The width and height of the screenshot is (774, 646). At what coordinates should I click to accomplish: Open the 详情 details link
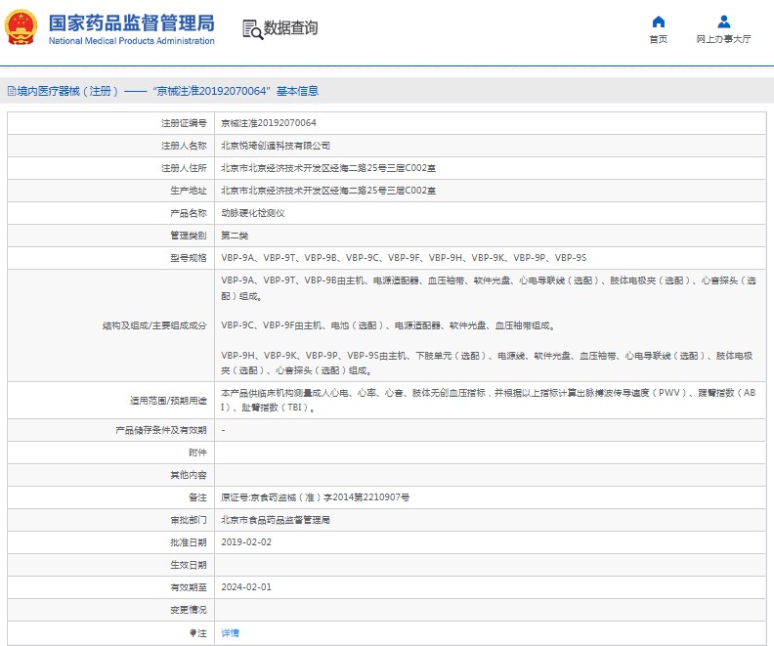click(230, 632)
